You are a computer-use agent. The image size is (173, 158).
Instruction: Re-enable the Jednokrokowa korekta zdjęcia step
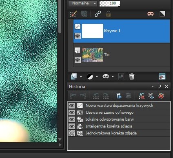[72, 133]
